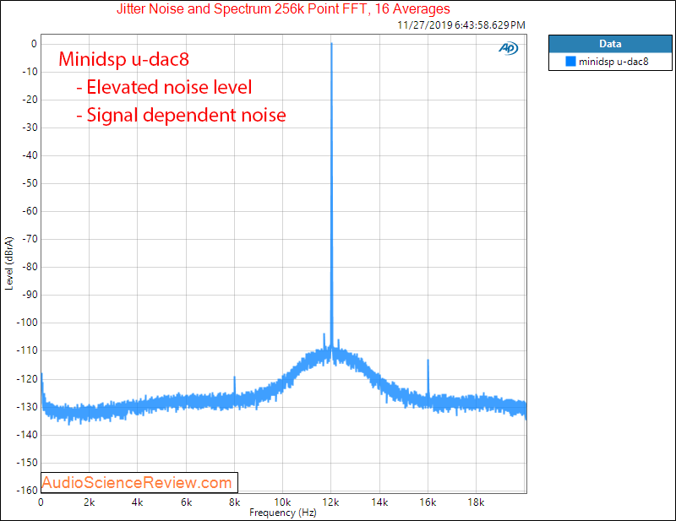Click the -110 level axis tick label

(x=28, y=350)
